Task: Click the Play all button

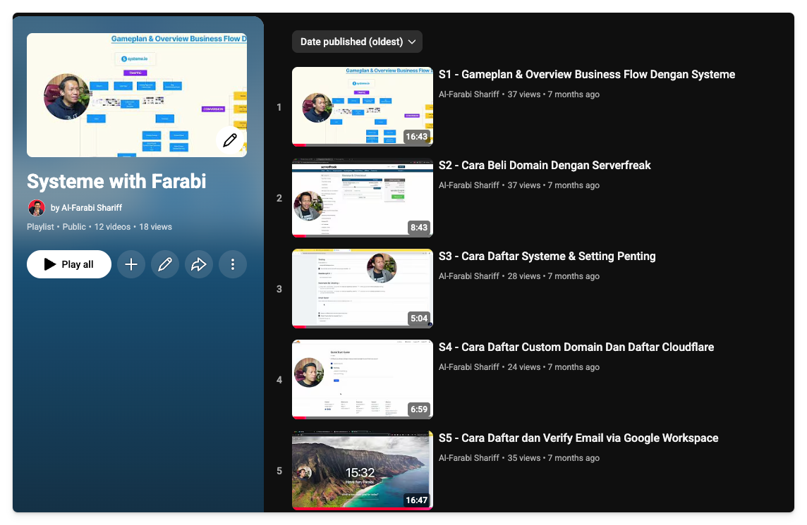Action: [x=69, y=264]
